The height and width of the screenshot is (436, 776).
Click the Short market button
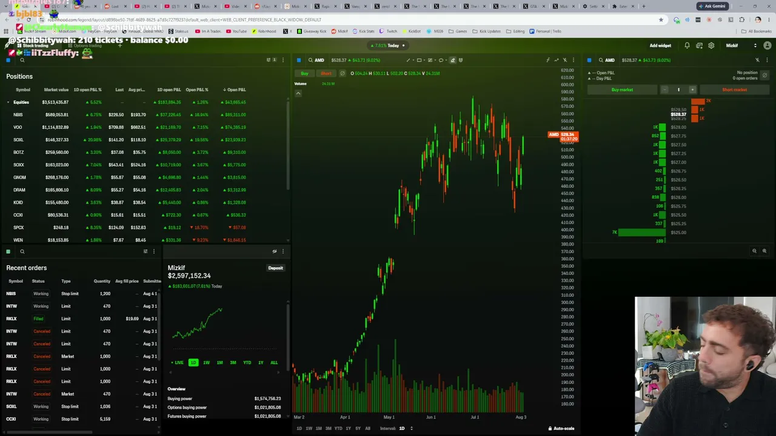click(734, 90)
